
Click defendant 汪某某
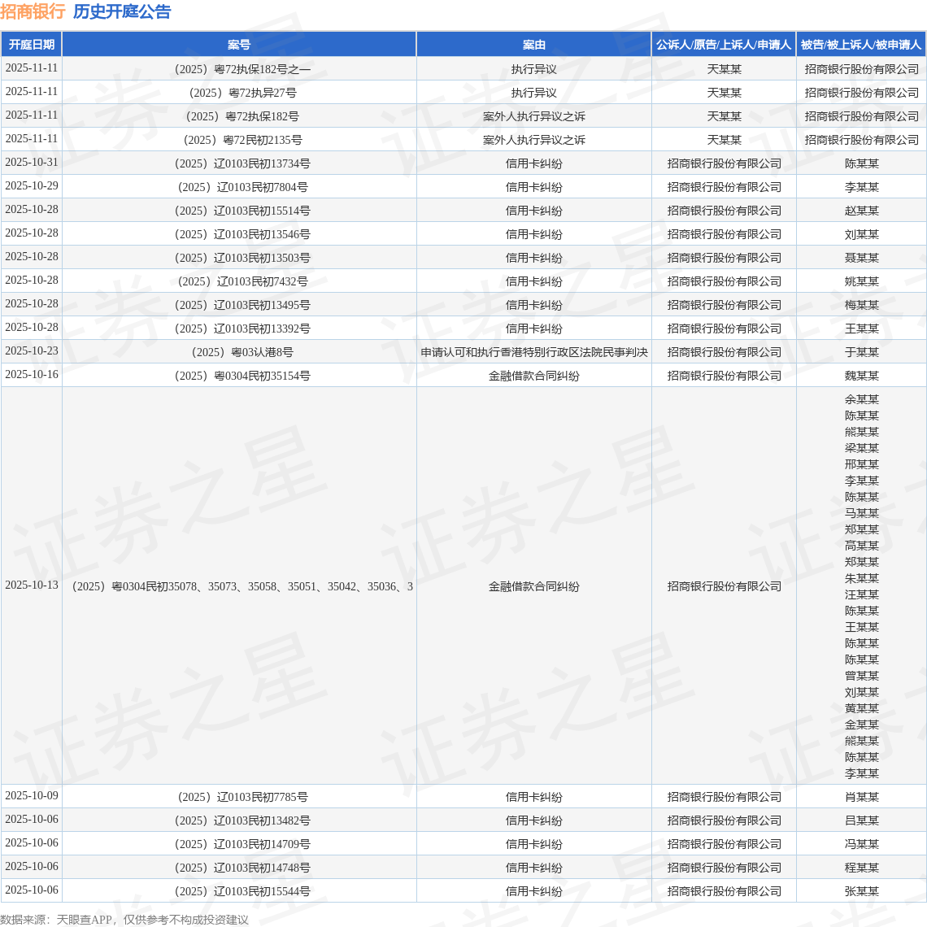(861, 594)
